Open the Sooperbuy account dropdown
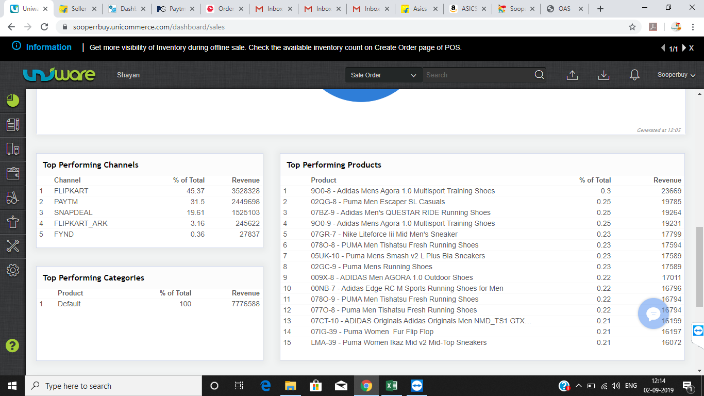Viewport: 704px width, 396px height. [676, 75]
